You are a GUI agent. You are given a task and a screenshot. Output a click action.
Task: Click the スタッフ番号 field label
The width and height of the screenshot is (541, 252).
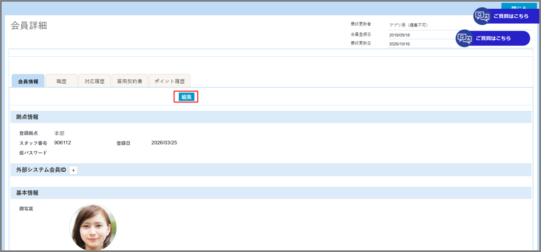33,143
